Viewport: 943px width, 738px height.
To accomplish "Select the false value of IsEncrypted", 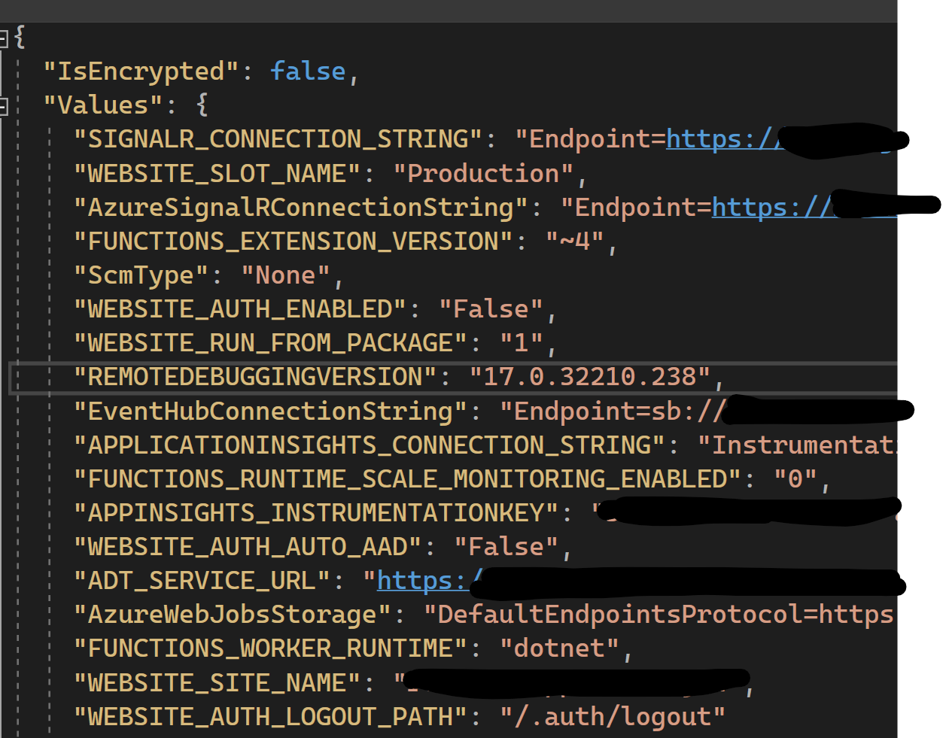I will 308,71.
